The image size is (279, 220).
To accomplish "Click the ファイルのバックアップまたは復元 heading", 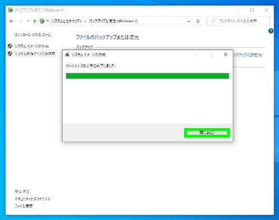I will click(x=108, y=37).
